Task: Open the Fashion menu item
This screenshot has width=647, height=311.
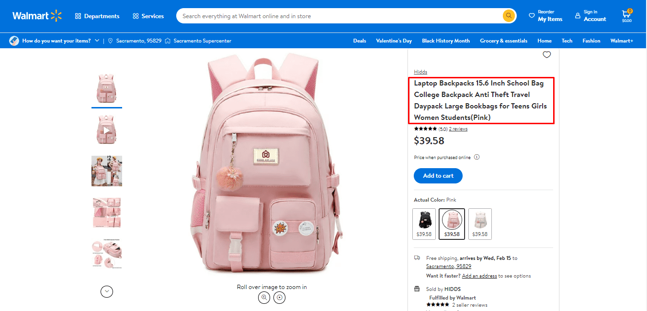Action: pos(591,41)
